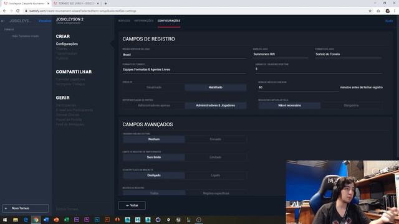The width and height of the screenshot is (399, 224).
Task: Click the browser address bar URL
Action: click(83, 11)
